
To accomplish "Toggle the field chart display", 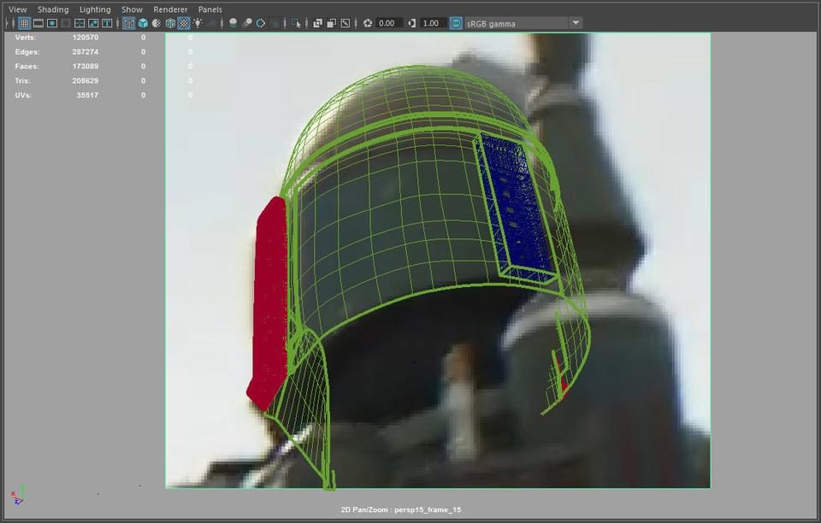I will pos(80,23).
